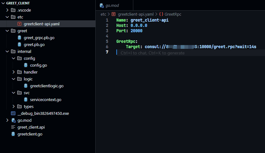Image resolution: width=265 pixels, height=153 pixels.
Task: Expand the .vscode folder
Action: click(x=7, y=10)
